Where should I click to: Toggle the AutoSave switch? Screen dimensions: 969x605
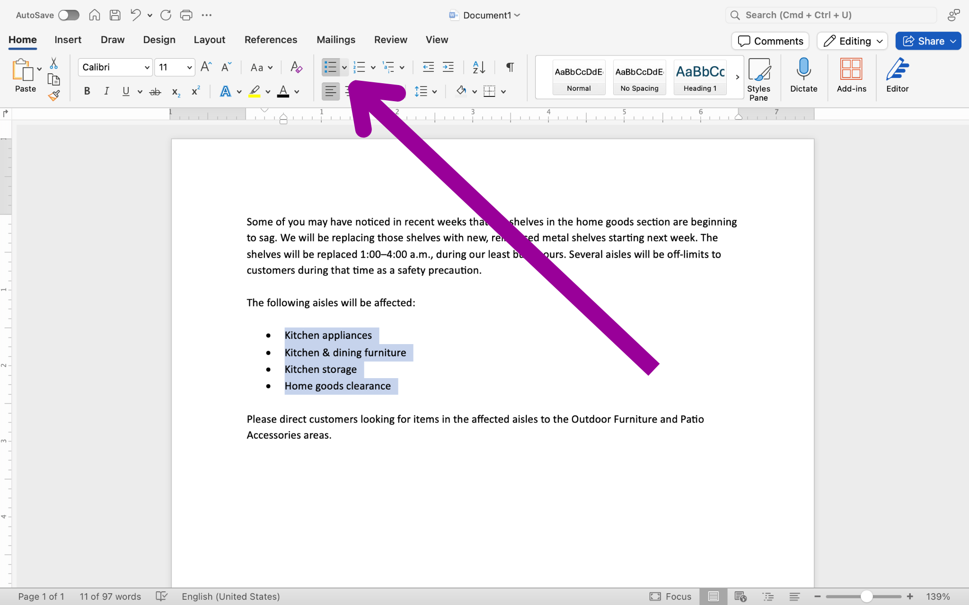[69, 15]
